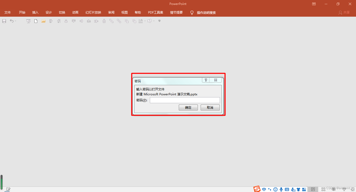
Task: Click the Group objects icon
Action: click(111, 21)
